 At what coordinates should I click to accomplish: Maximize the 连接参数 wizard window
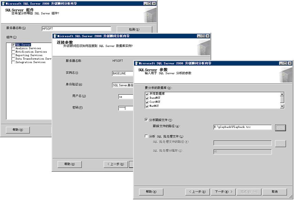click(203, 36)
